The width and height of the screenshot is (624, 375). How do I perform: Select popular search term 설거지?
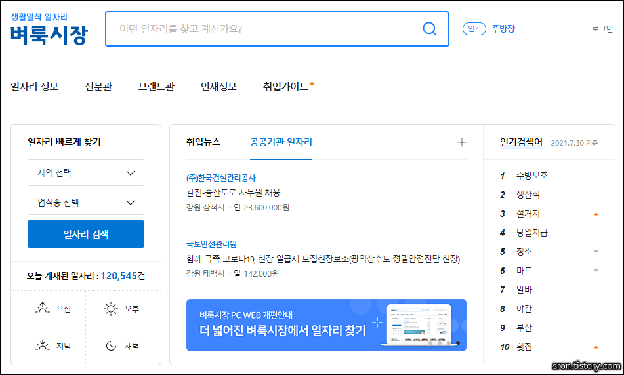pos(528,214)
